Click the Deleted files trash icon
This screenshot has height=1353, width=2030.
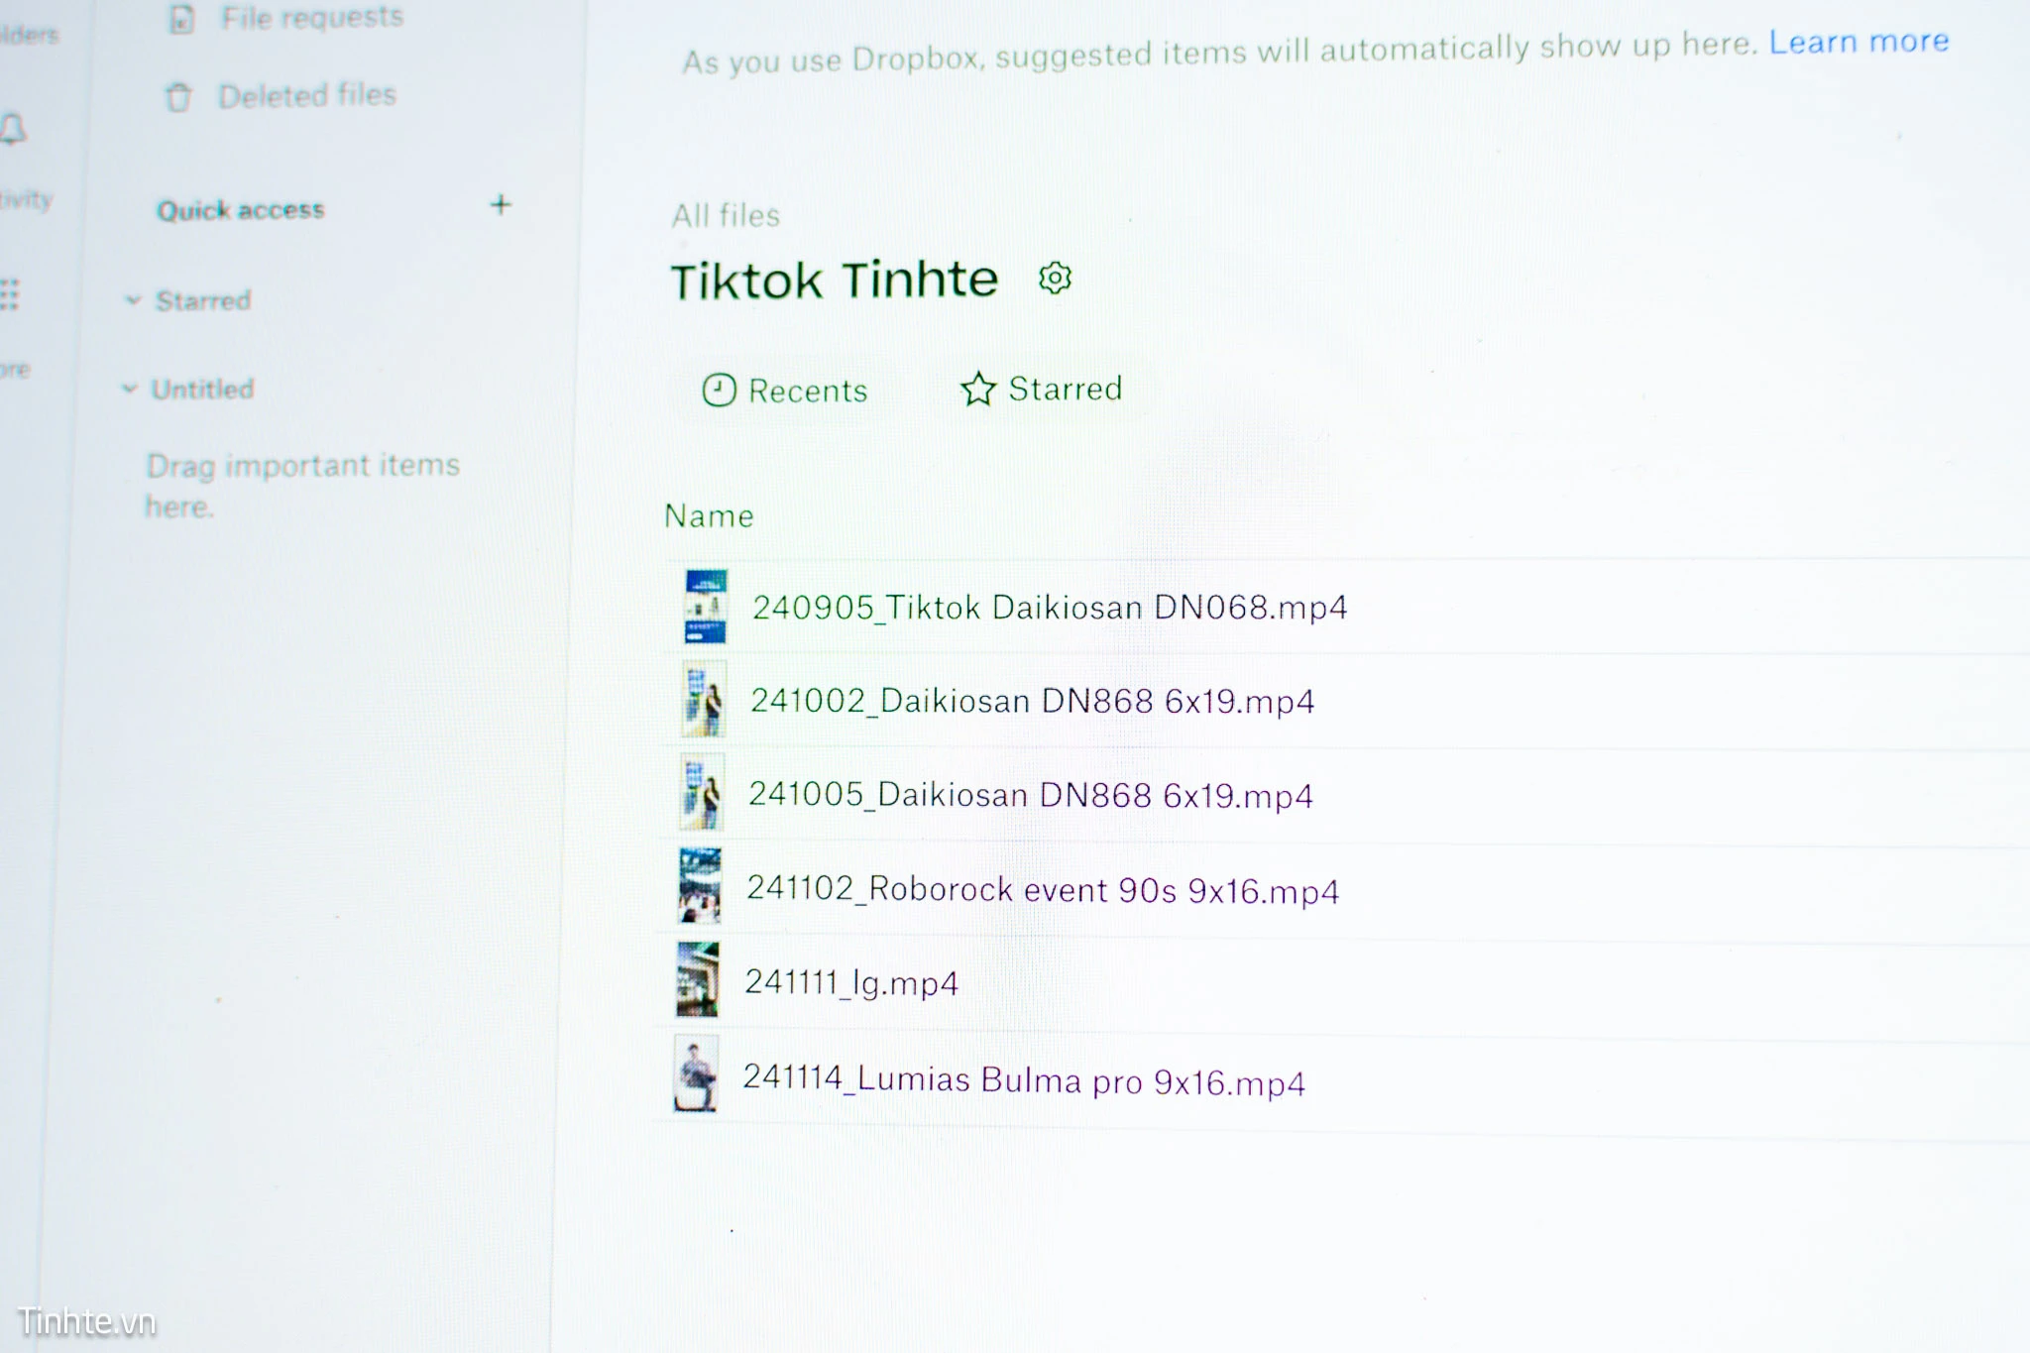tap(178, 97)
